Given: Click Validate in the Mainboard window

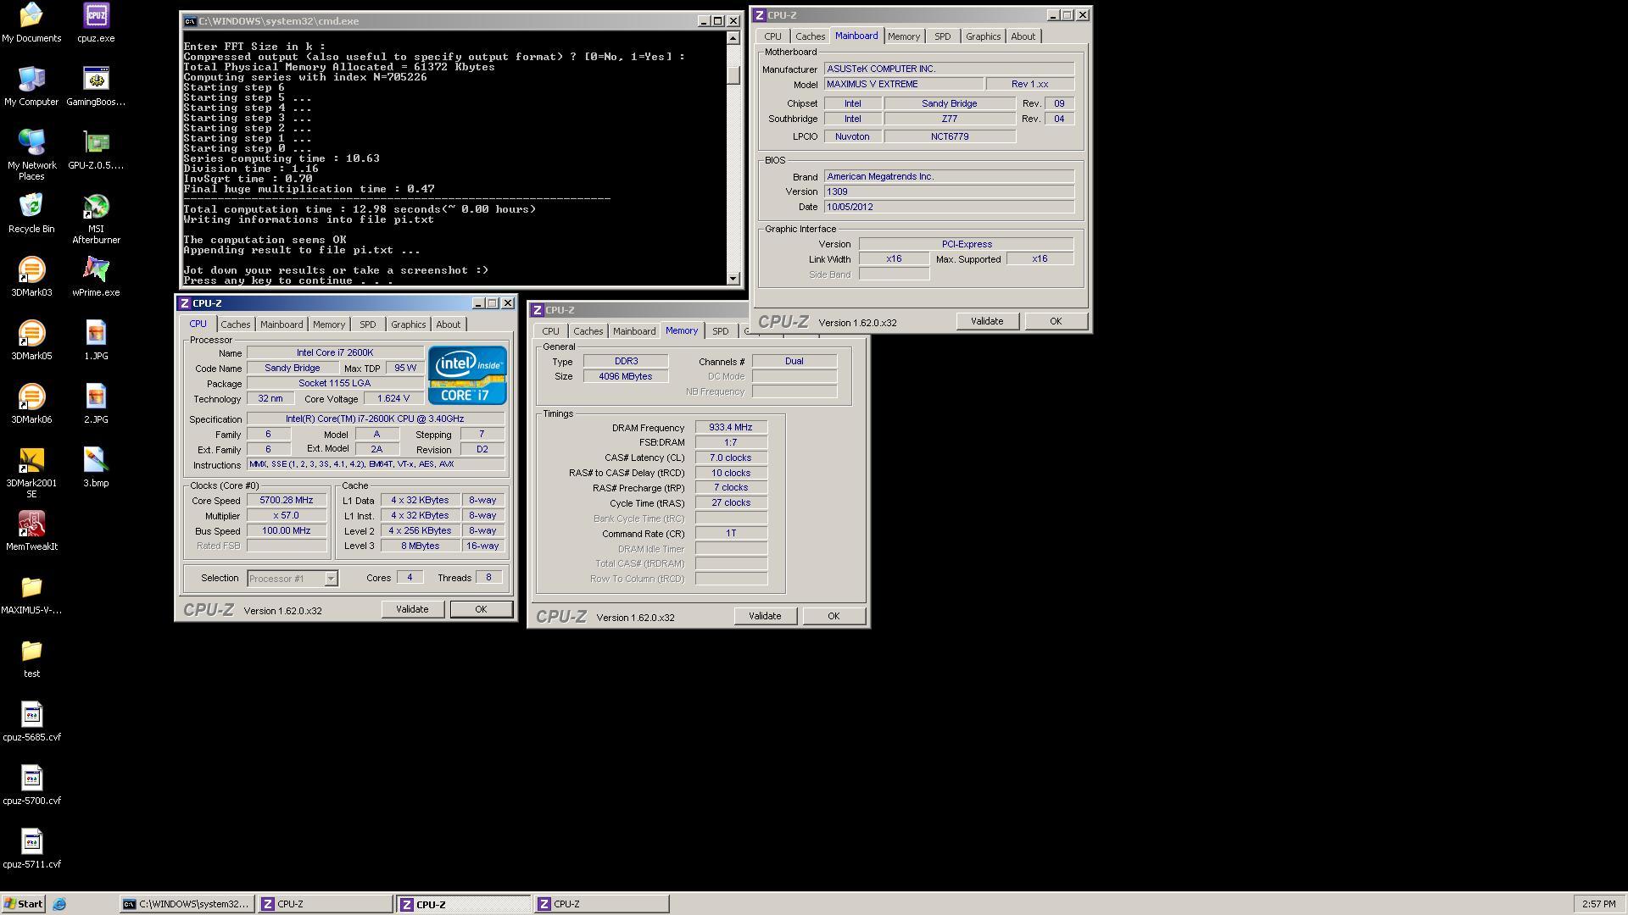Looking at the screenshot, I should 987,322.
